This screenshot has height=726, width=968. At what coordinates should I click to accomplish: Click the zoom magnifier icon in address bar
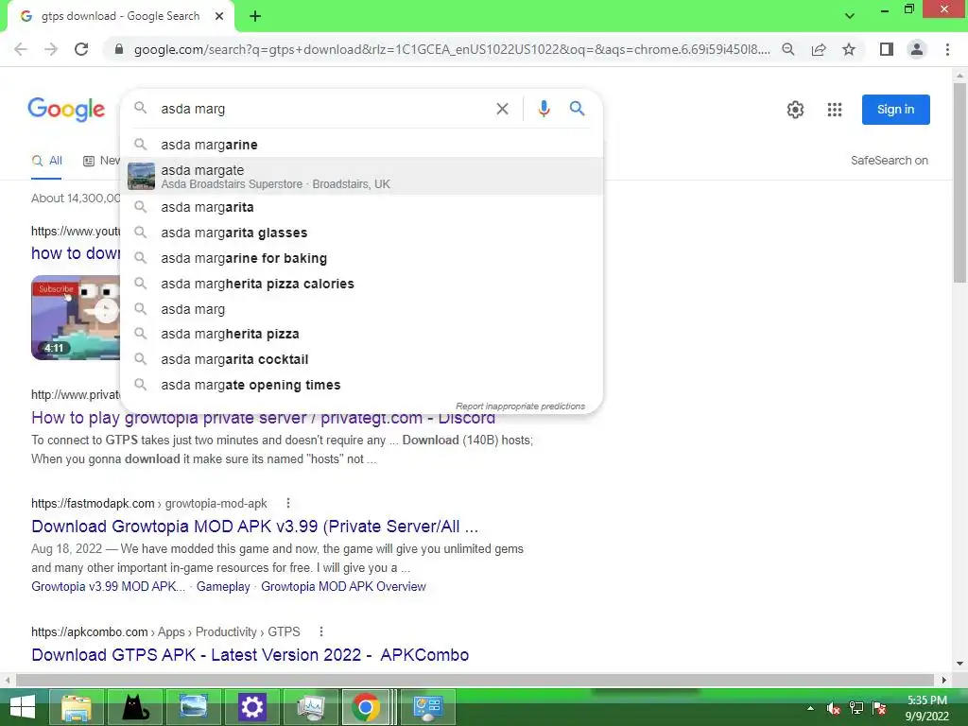tap(787, 49)
